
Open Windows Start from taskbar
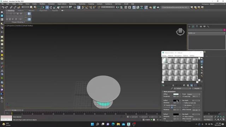93,124
